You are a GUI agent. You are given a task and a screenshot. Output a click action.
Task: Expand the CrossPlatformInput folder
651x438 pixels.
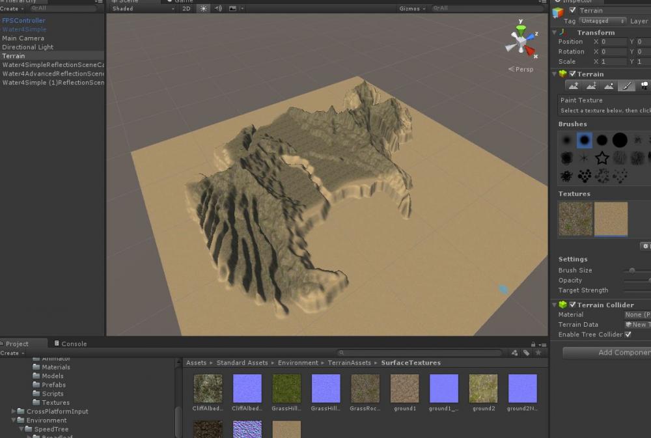point(14,411)
